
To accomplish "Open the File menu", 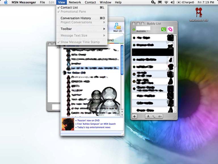I will click(x=42, y=2).
